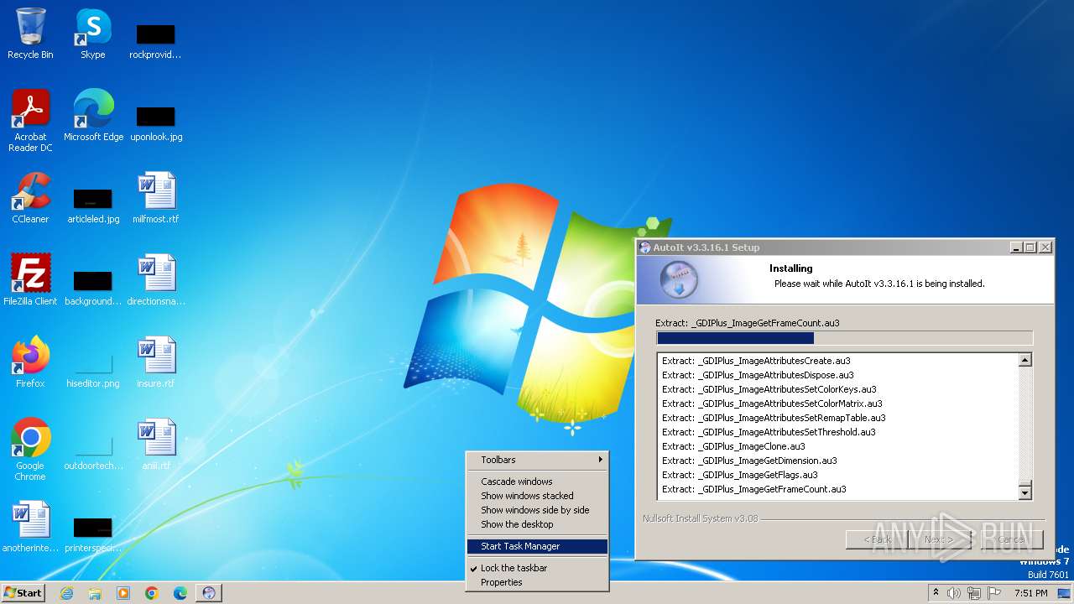Screen dimensions: 1074x604
Task: Select '_GDIPlus_ImageAttributesCreate.au3' log line
Action: [x=755, y=361]
